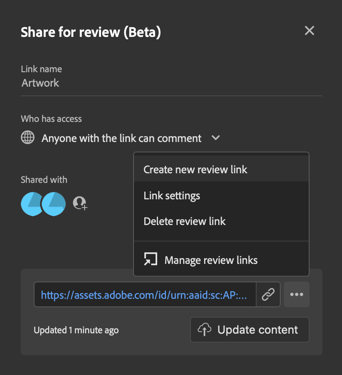This screenshot has height=375, width=342.
Task: Collapse the review link options dropdown
Action: [x=215, y=138]
